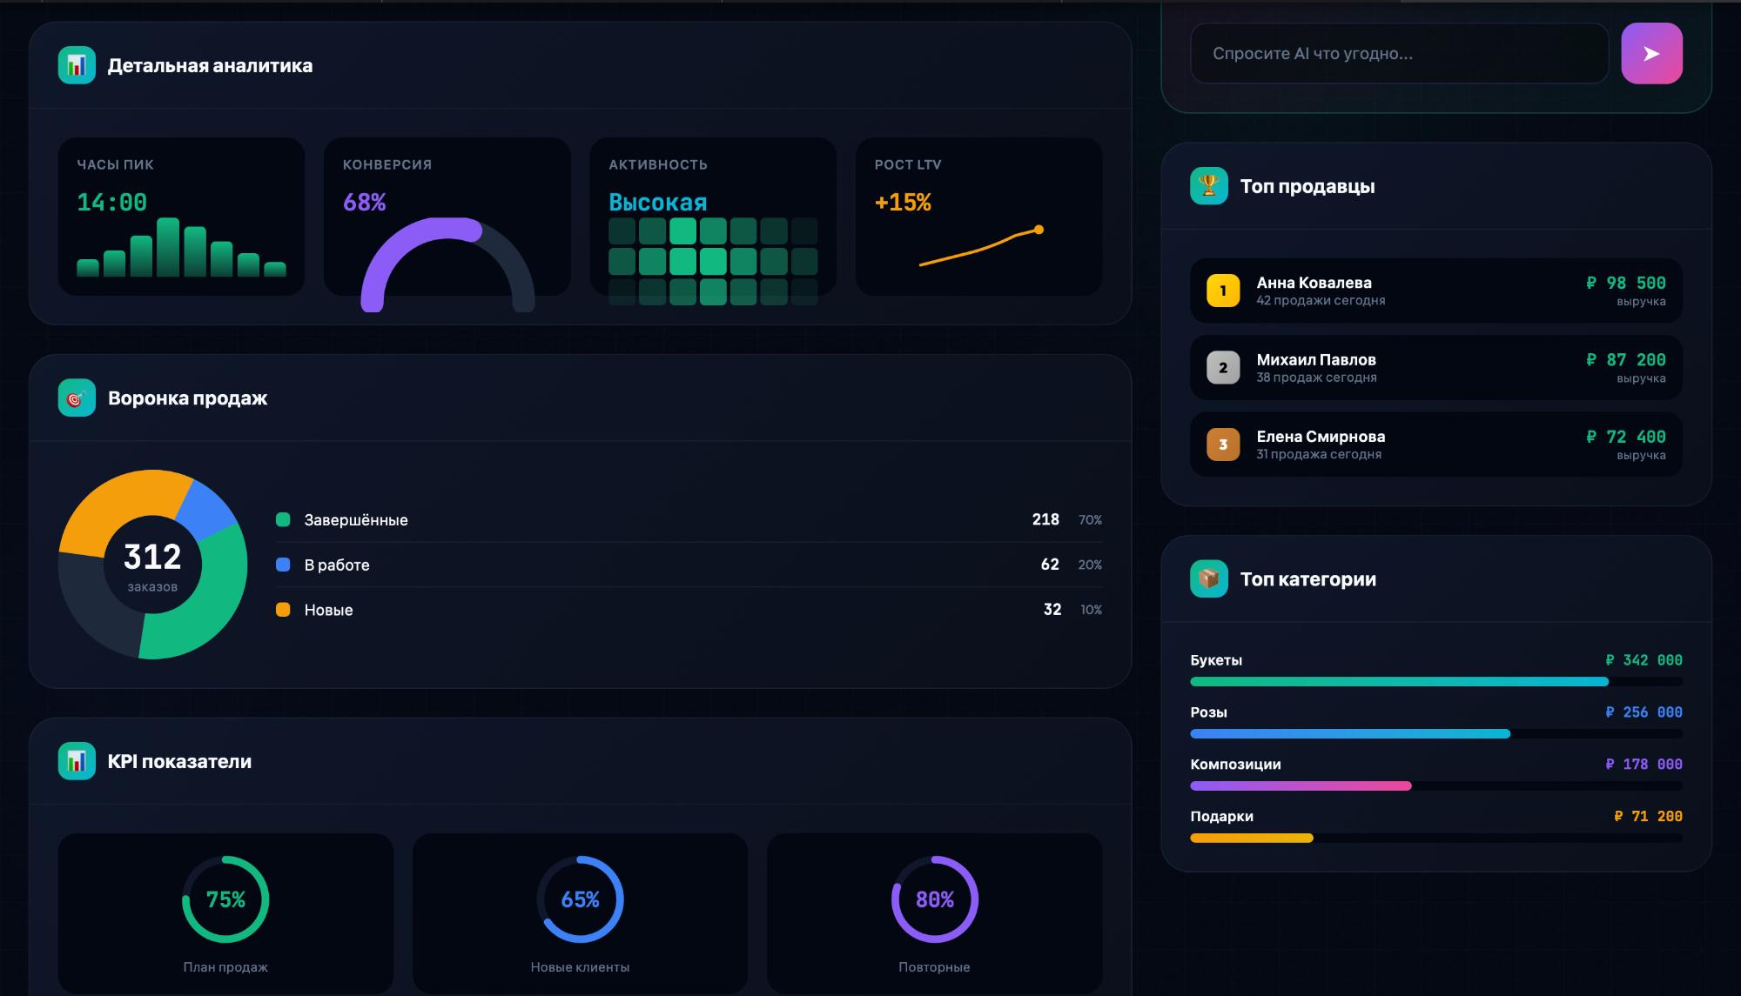
Task: Select the silver rank 2 badge of Михаил Павлов
Action: pyautogui.click(x=1223, y=367)
